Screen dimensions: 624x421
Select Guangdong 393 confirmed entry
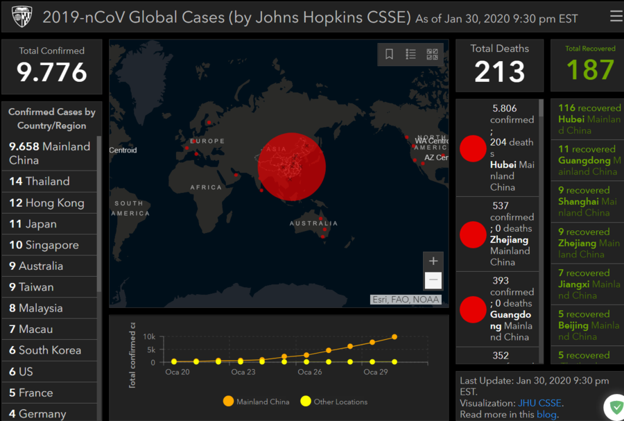point(497,309)
